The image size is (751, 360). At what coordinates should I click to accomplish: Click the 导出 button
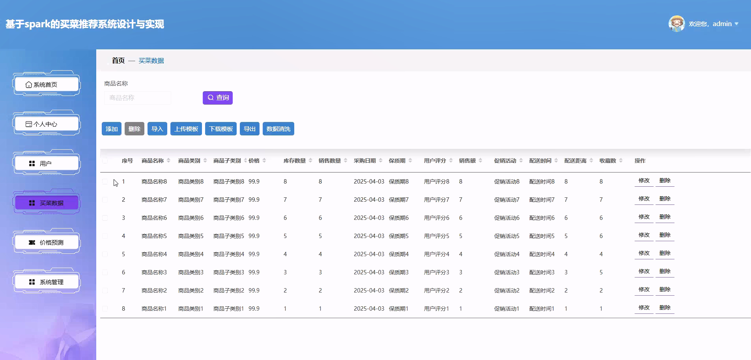tap(250, 129)
